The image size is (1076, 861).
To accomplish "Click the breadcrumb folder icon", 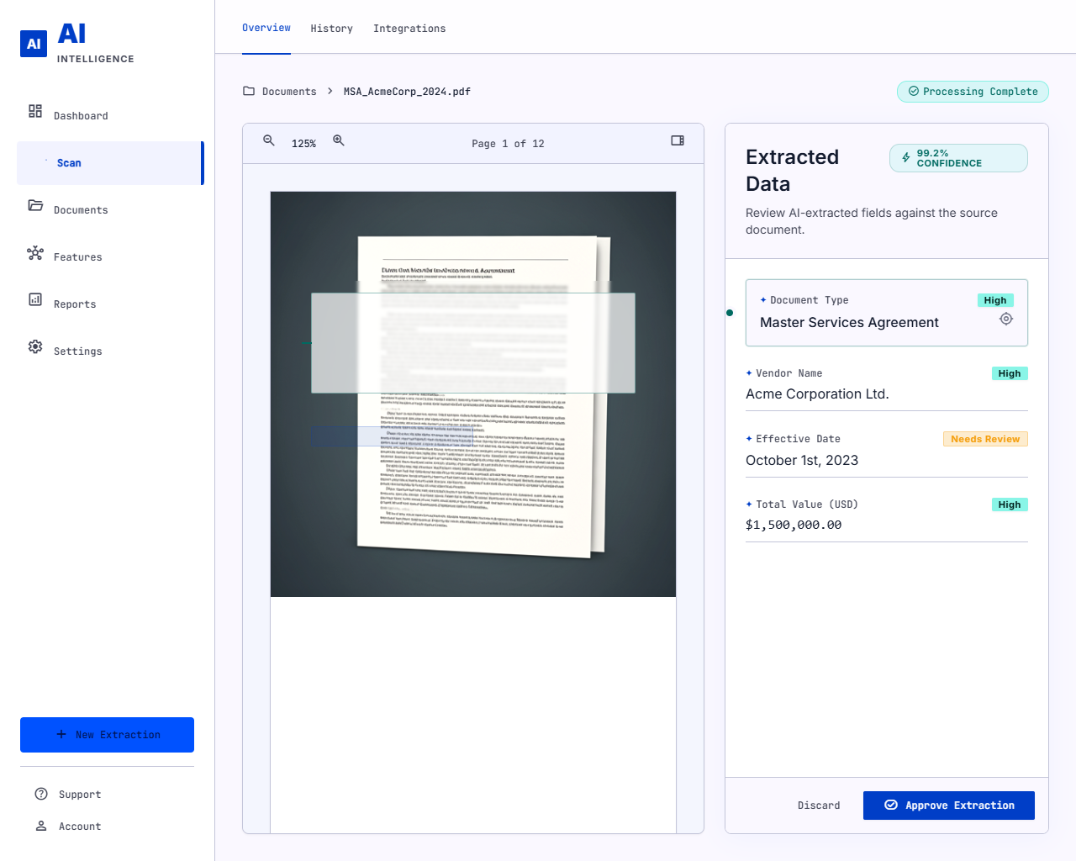I will click(x=249, y=91).
